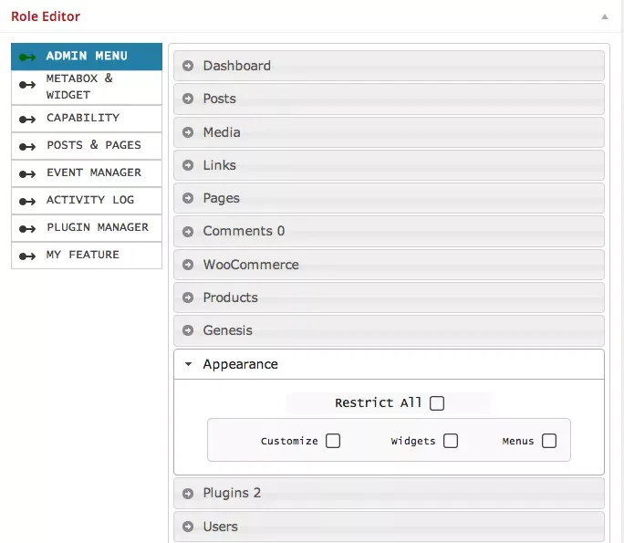Expand the Comments 0 section
The height and width of the screenshot is (543, 624).
389,231
